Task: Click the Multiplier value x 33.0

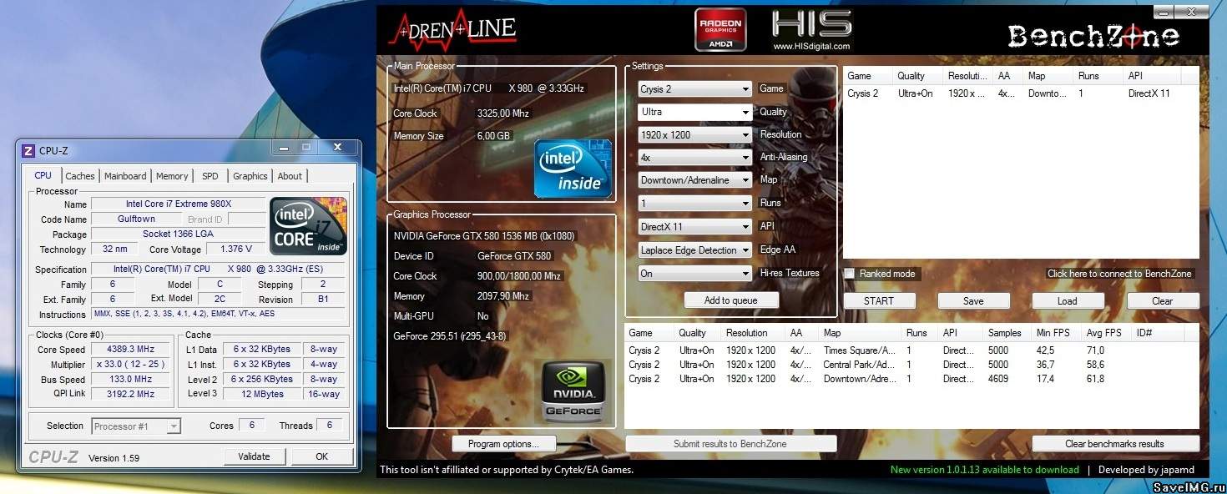Action: coord(131,365)
